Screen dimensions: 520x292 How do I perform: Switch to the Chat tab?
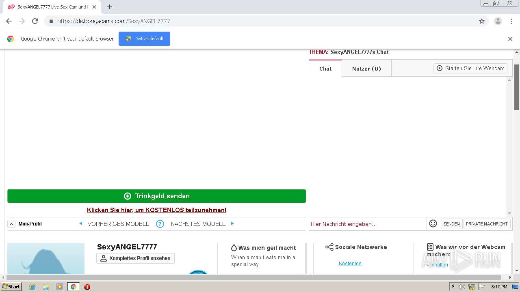[x=325, y=69]
